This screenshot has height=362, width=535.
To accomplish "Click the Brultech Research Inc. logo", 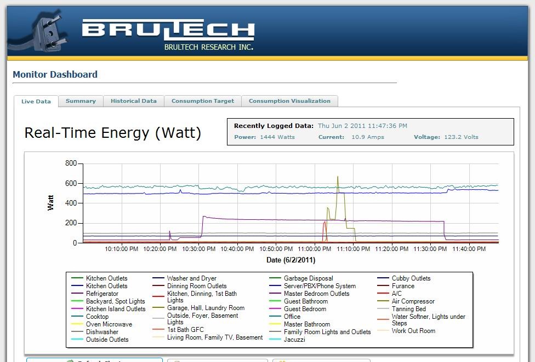I will [x=168, y=34].
